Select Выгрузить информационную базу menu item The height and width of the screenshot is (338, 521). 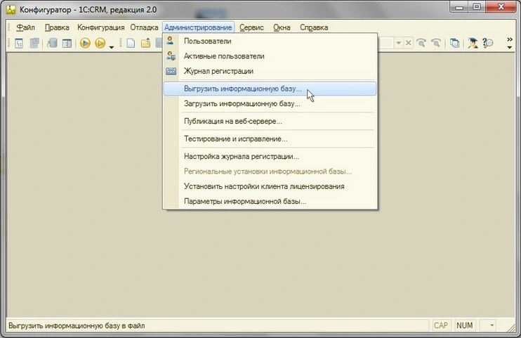click(x=242, y=90)
